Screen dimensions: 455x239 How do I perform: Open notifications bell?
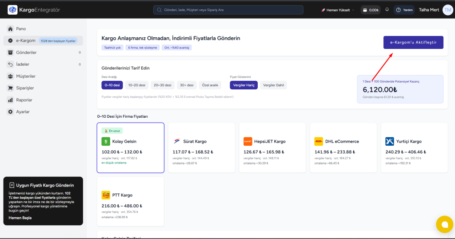(x=387, y=10)
